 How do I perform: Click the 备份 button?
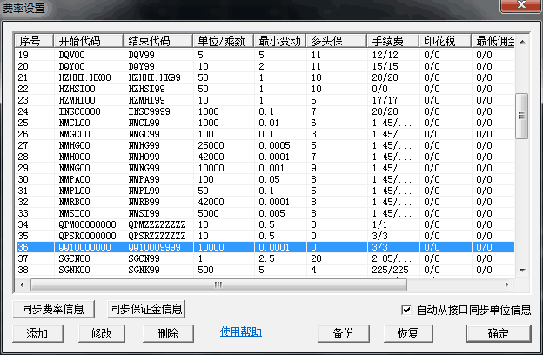[343, 333]
